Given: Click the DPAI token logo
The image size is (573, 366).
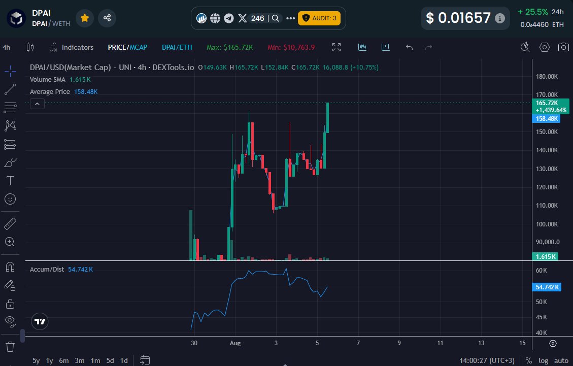Looking at the screenshot, I should [16, 18].
